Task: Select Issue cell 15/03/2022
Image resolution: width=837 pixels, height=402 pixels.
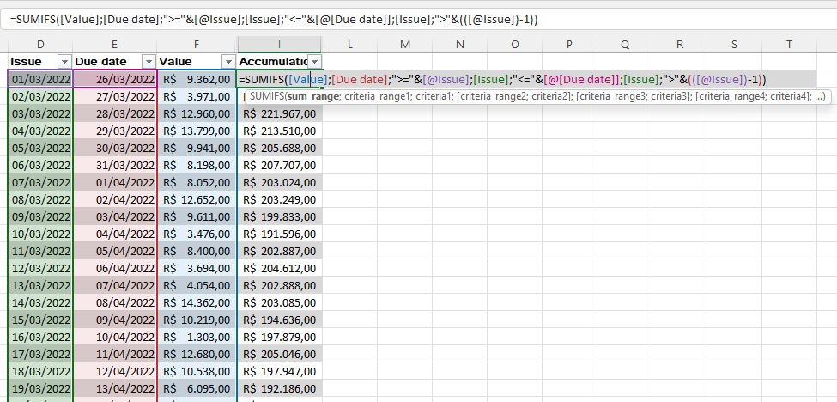Action: (x=40, y=320)
